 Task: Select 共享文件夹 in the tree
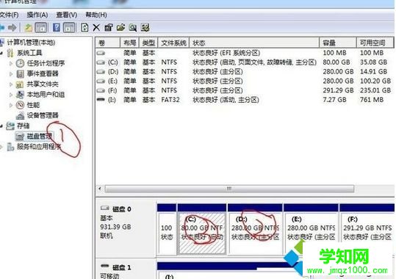tap(43, 84)
